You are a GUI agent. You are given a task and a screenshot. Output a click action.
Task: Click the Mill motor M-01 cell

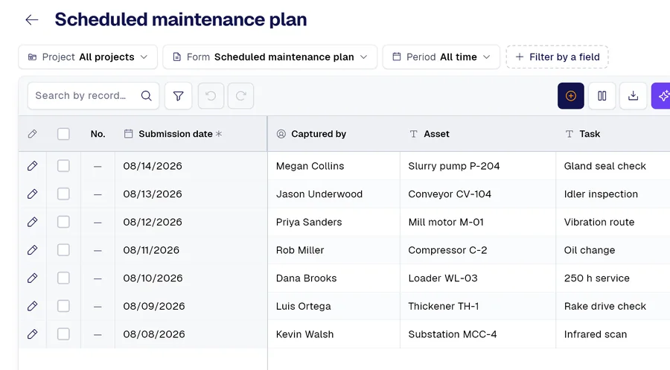pyautogui.click(x=478, y=222)
